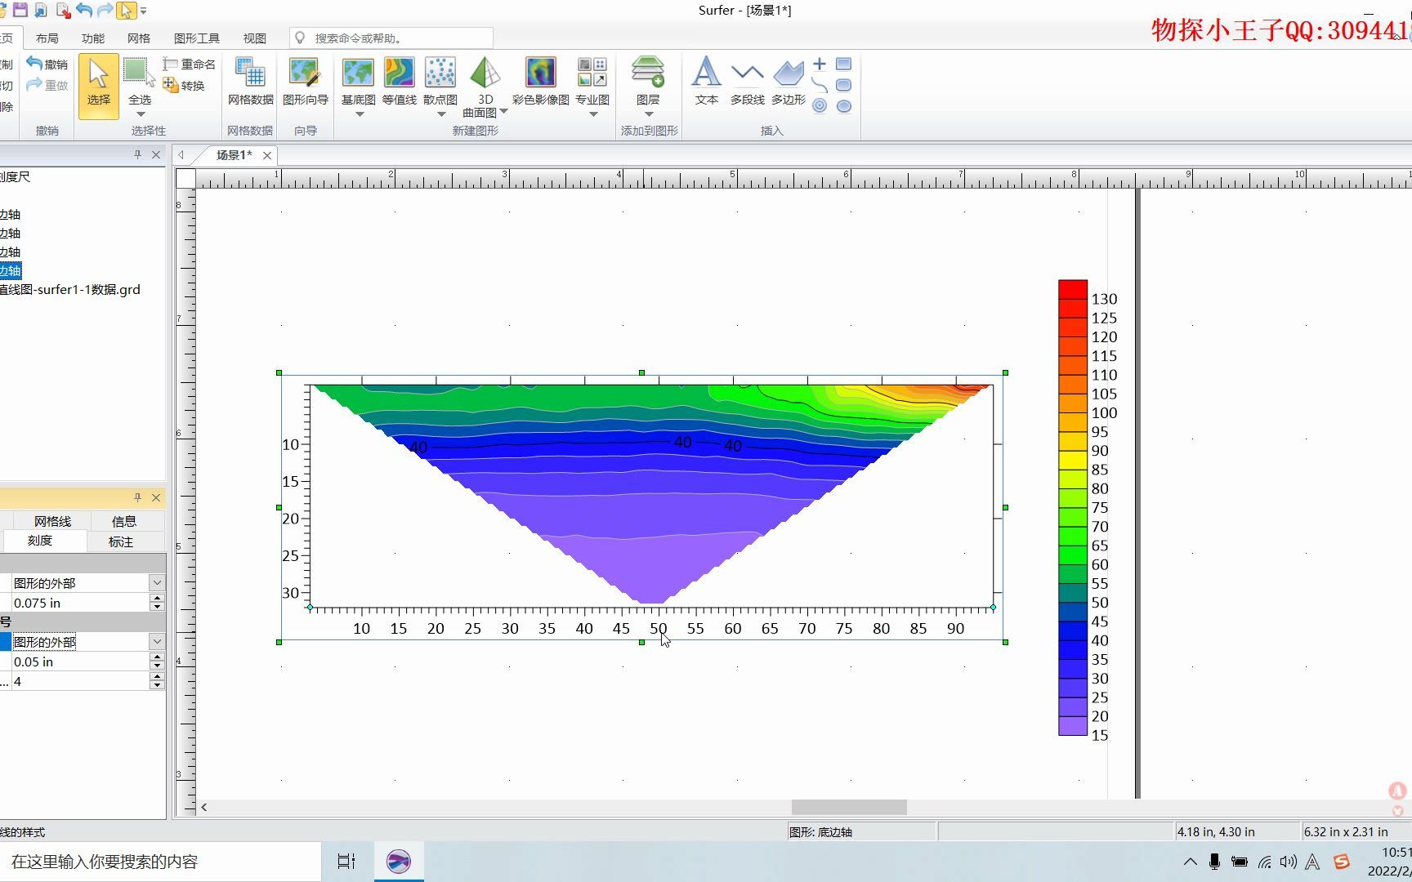The image size is (1412, 882).
Task: Expand the 全选 dropdown arrow
Action: point(140,114)
